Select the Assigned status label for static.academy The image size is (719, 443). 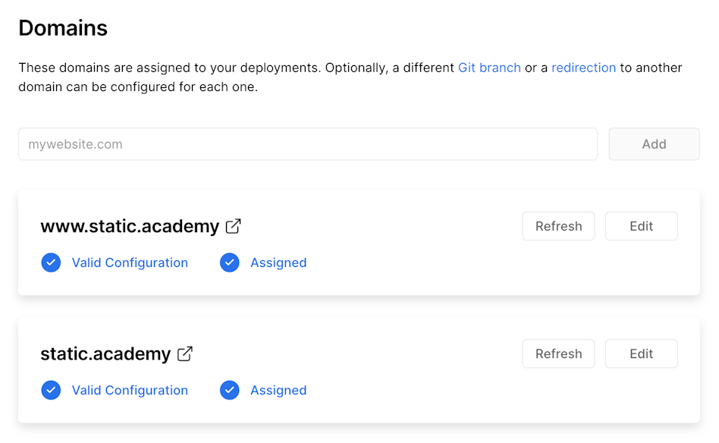coord(278,389)
